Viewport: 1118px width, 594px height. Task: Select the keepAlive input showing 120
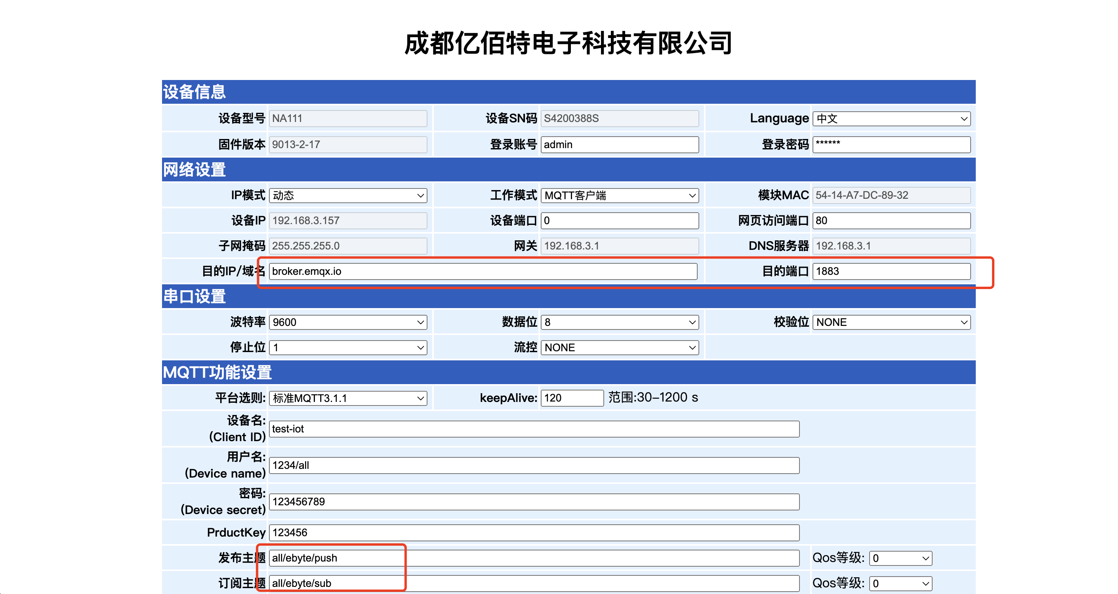point(572,398)
